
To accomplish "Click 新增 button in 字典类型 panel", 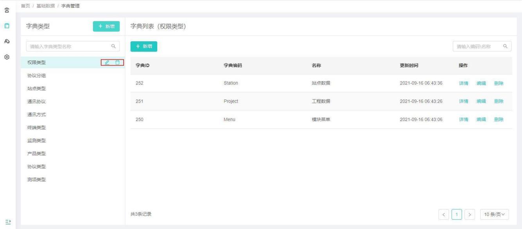I will click(106, 27).
